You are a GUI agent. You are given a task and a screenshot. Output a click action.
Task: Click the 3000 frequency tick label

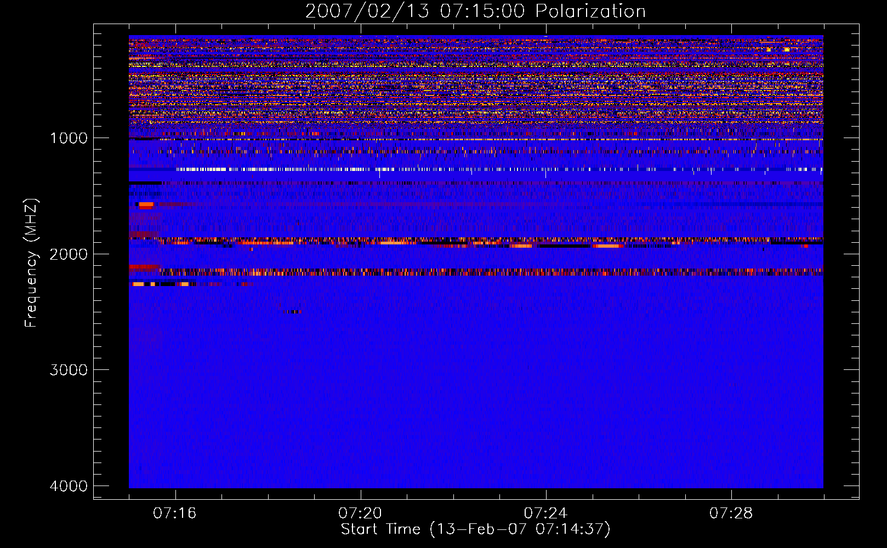(x=69, y=370)
